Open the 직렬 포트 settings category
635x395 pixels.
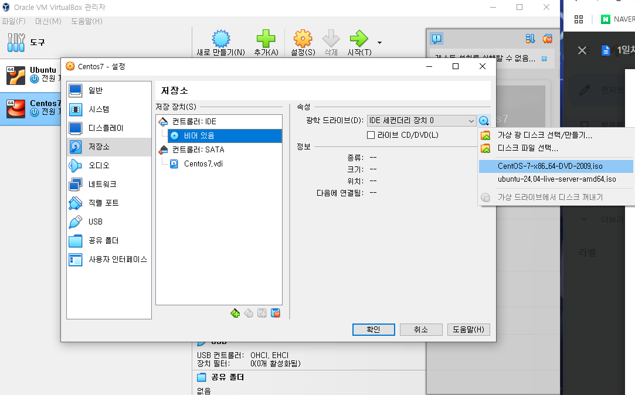point(109,203)
